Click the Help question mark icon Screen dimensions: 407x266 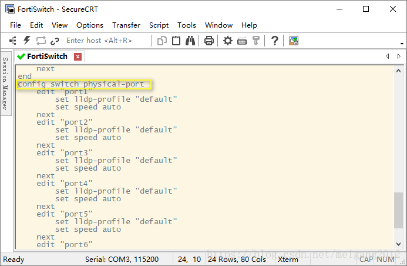[275, 41]
